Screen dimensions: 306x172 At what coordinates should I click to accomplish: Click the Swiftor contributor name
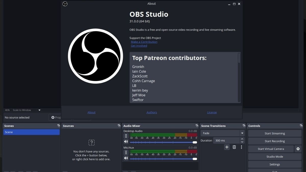(138, 100)
